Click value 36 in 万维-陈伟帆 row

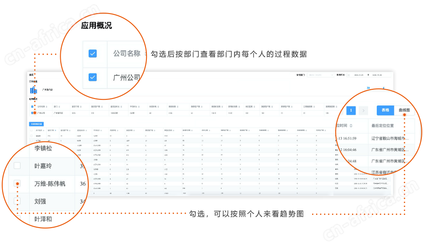pyautogui.click(x=83, y=184)
